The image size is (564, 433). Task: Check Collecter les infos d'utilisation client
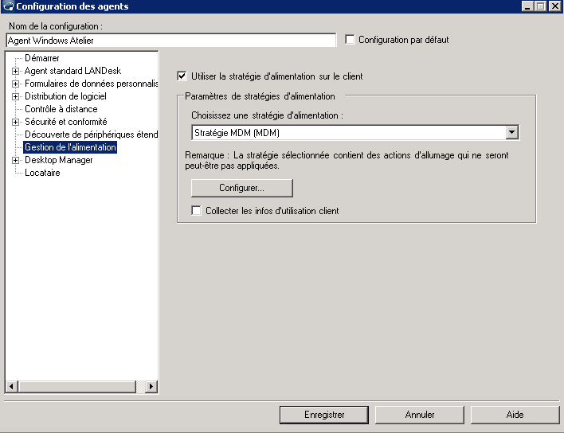click(197, 211)
